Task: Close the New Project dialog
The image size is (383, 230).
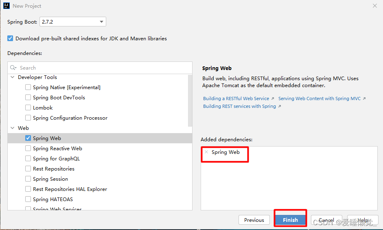Action: (375, 6)
